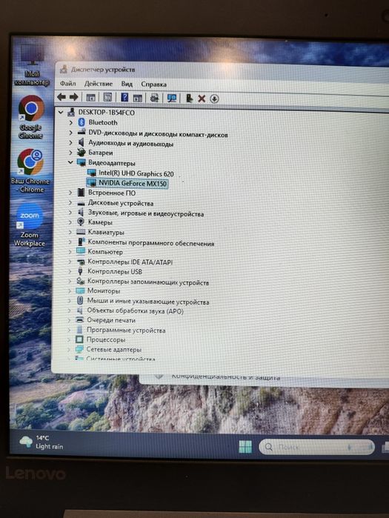Open Zoom Workplace desktop shortcut
Screen dimensions: 389x518
[30, 225]
